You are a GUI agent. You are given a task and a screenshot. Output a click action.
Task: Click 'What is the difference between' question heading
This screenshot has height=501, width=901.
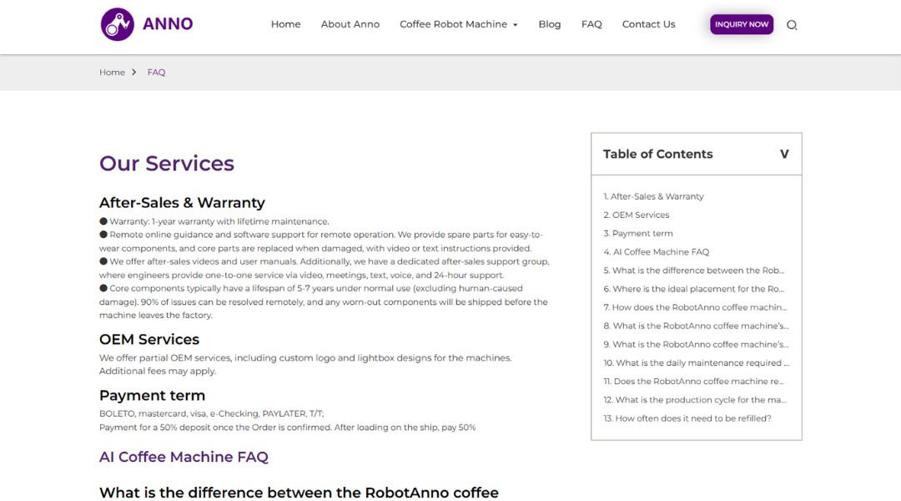tap(299, 493)
